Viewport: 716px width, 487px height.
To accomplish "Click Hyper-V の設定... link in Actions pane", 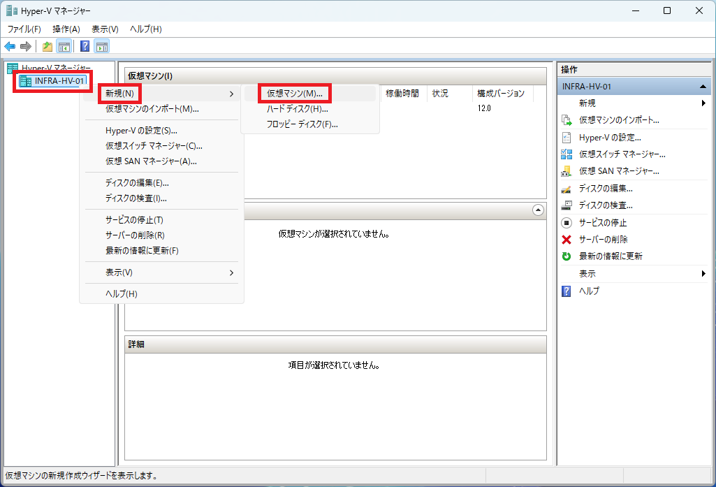I will 610,138.
